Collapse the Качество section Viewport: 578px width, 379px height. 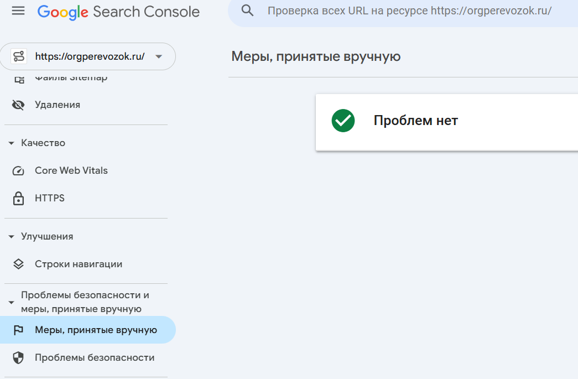(11, 143)
